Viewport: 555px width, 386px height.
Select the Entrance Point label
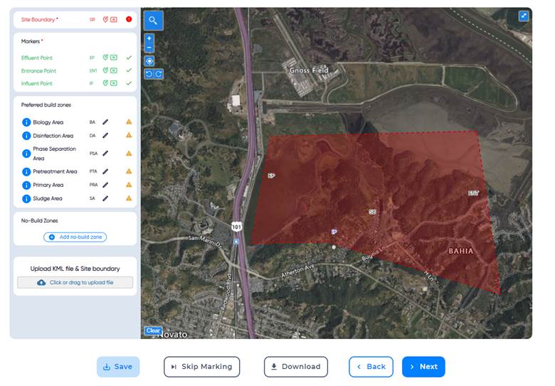pyautogui.click(x=38, y=70)
